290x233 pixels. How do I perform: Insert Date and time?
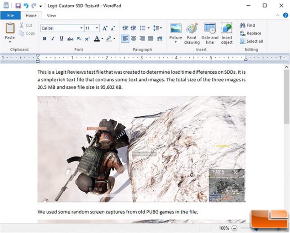pos(210,33)
